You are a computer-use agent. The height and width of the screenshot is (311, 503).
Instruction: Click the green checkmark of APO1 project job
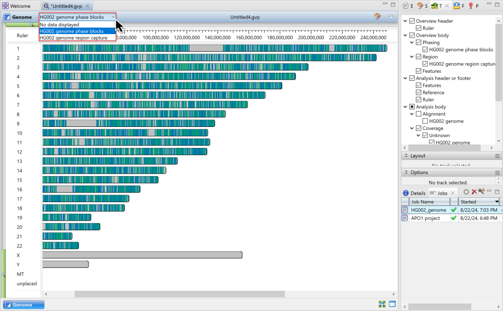pos(454,218)
